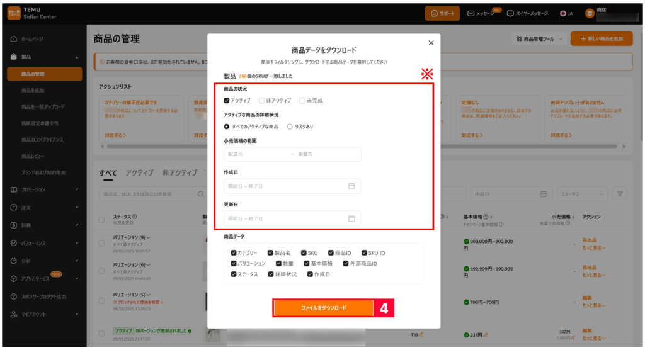The image size is (645, 350).
Task: Click the 小売価格の範囲 minimum price field
Action: pos(257,154)
